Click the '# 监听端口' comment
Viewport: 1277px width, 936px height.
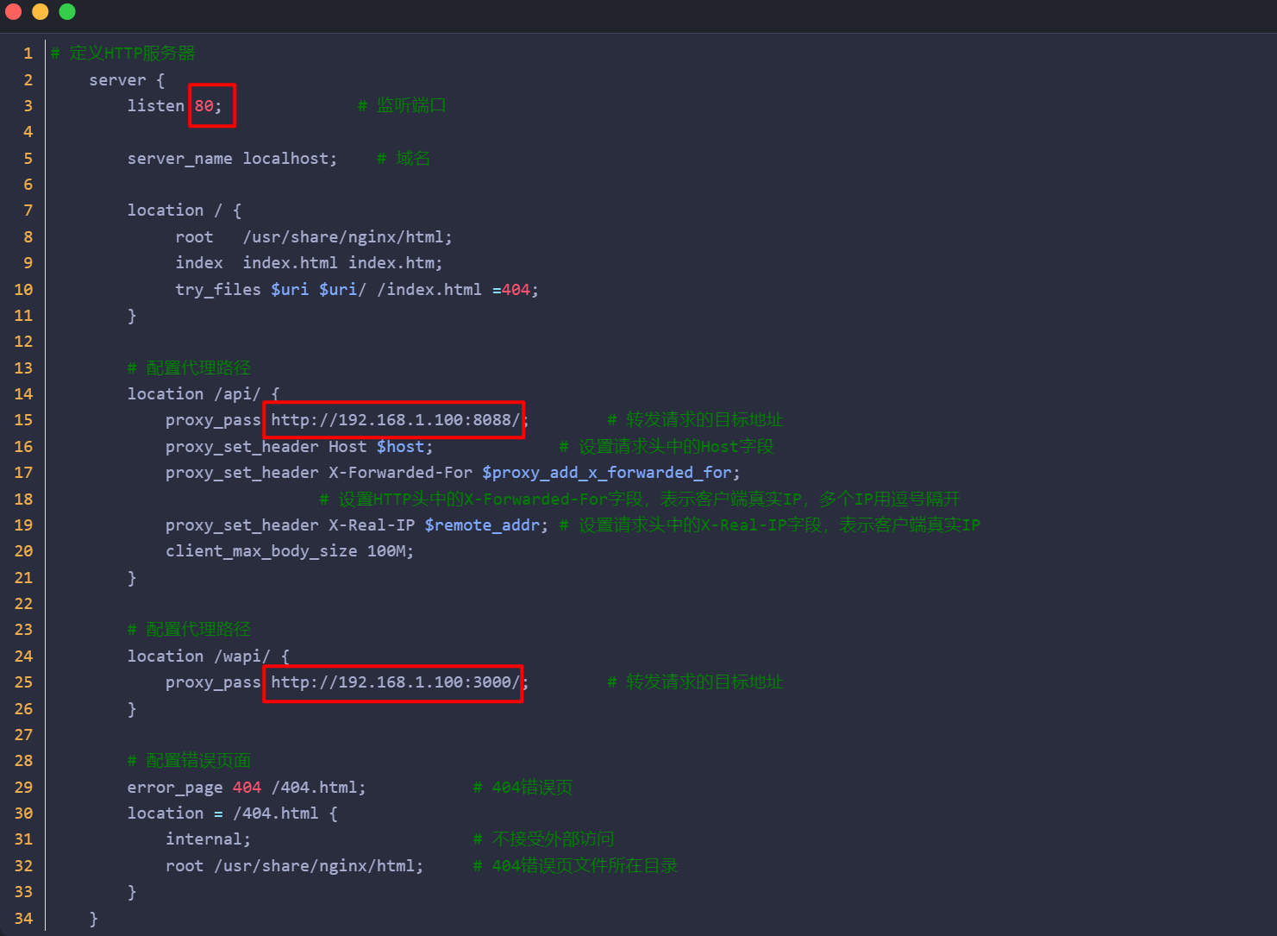[x=402, y=105]
